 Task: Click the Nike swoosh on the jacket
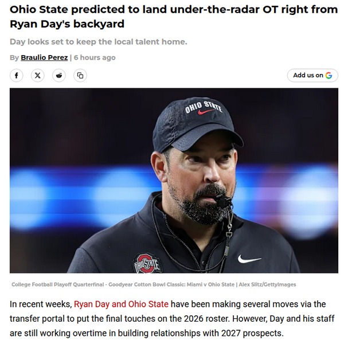coord(249,259)
